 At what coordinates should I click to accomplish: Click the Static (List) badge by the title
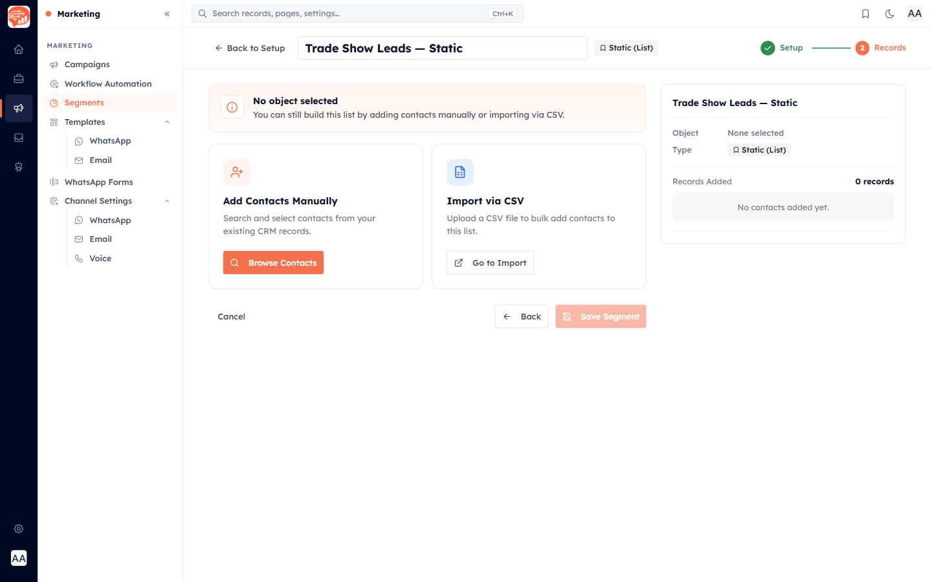[x=626, y=48]
